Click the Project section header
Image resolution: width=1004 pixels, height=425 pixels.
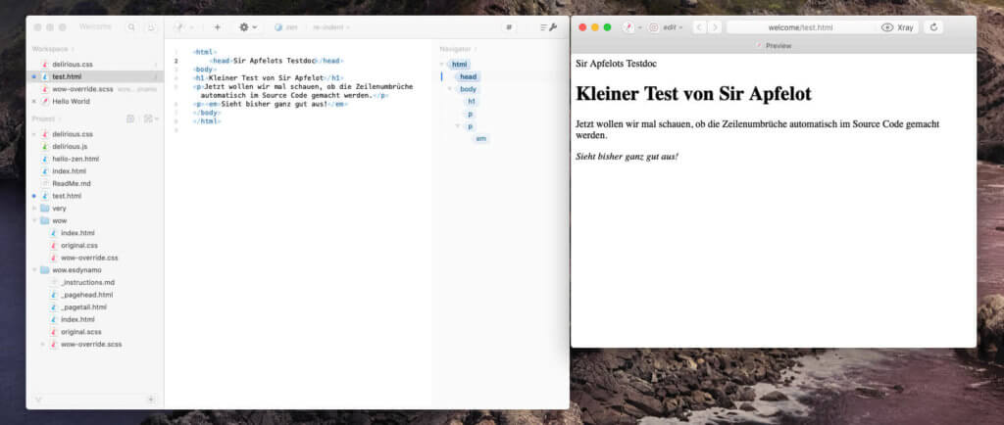[45, 118]
